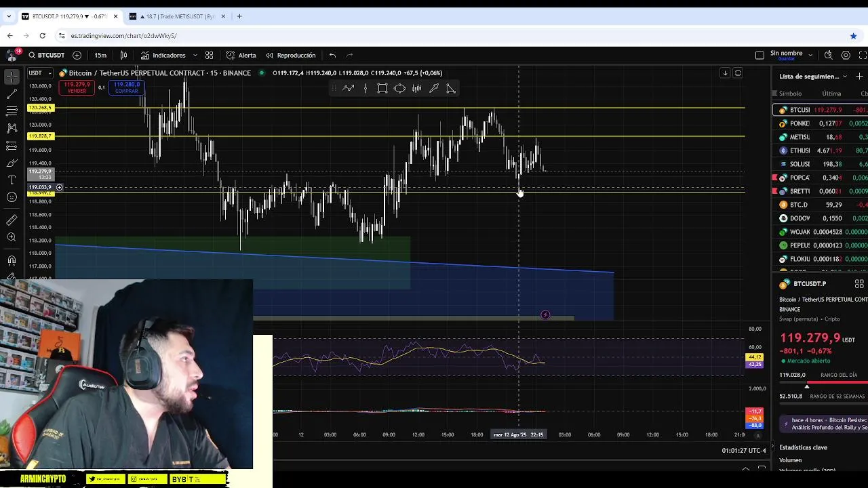Select the brush drawing tool

[12, 163]
